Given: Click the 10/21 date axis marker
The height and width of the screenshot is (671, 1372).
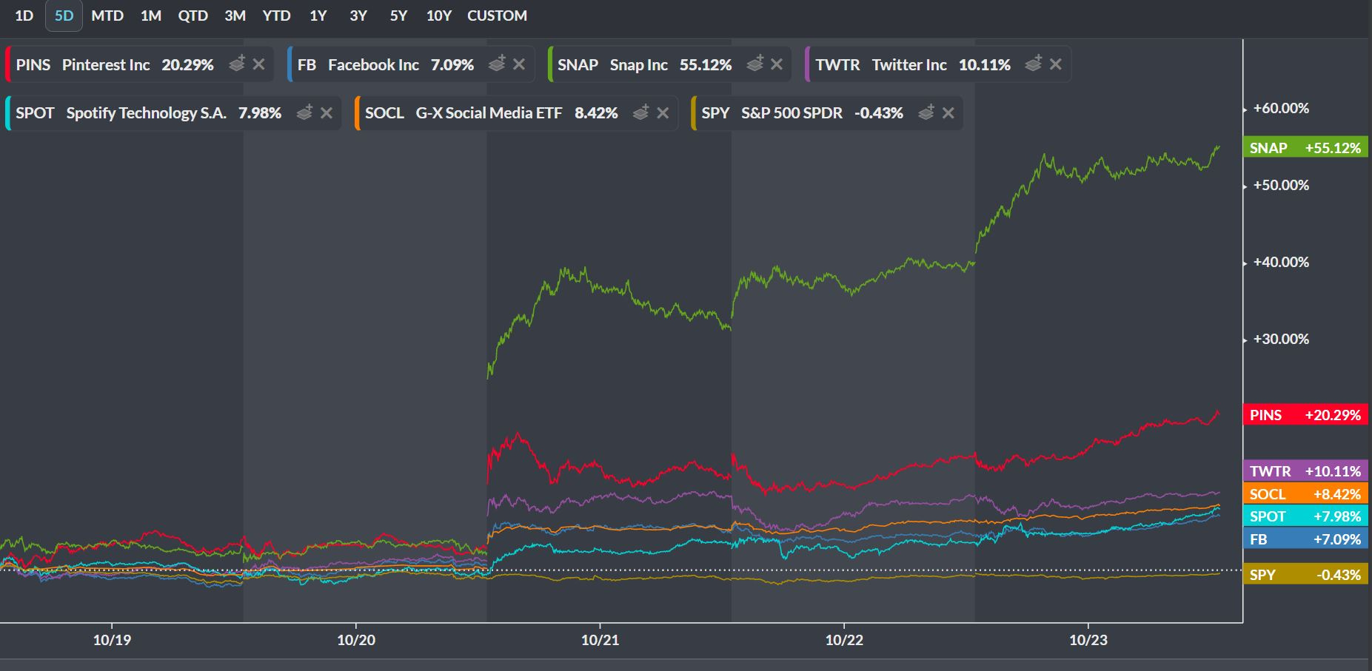Looking at the screenshot, I should (x=600, y=640).
